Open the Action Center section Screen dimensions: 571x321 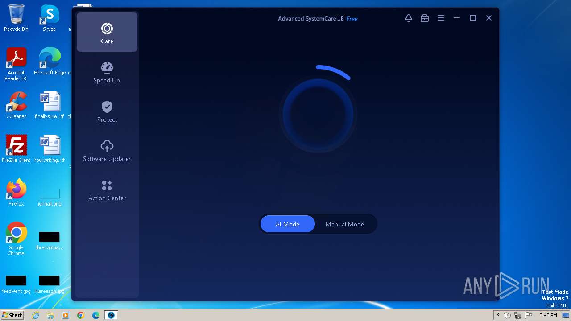[x=107, y=190]
